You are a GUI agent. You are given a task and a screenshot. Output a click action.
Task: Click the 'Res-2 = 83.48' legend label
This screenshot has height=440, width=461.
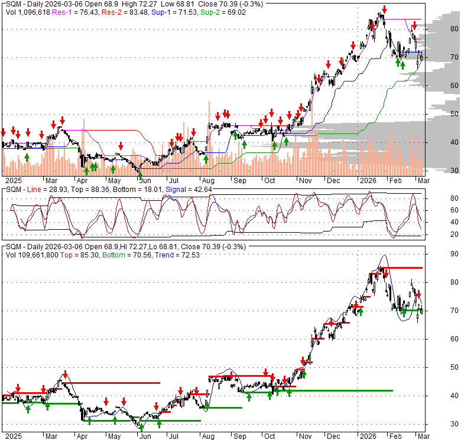coord(125,12)
